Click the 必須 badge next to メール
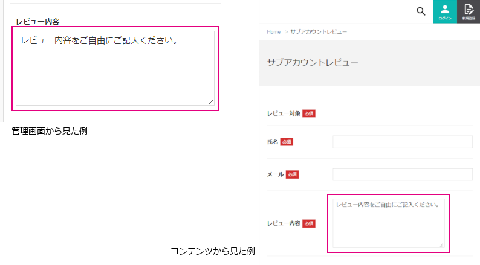 (x=292, y=174)
